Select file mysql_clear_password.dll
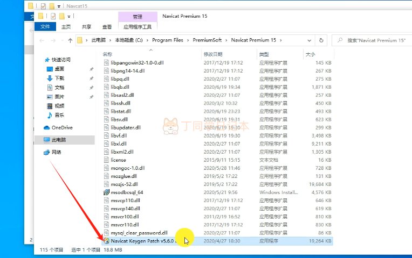This screenshot has height=258, width=412. (x=139, y=233)
